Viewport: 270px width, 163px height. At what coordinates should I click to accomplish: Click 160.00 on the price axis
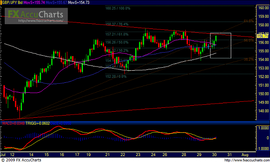tap(263, 8)
